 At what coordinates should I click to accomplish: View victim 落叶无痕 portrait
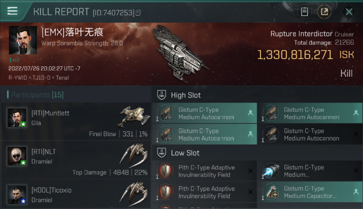23,40
